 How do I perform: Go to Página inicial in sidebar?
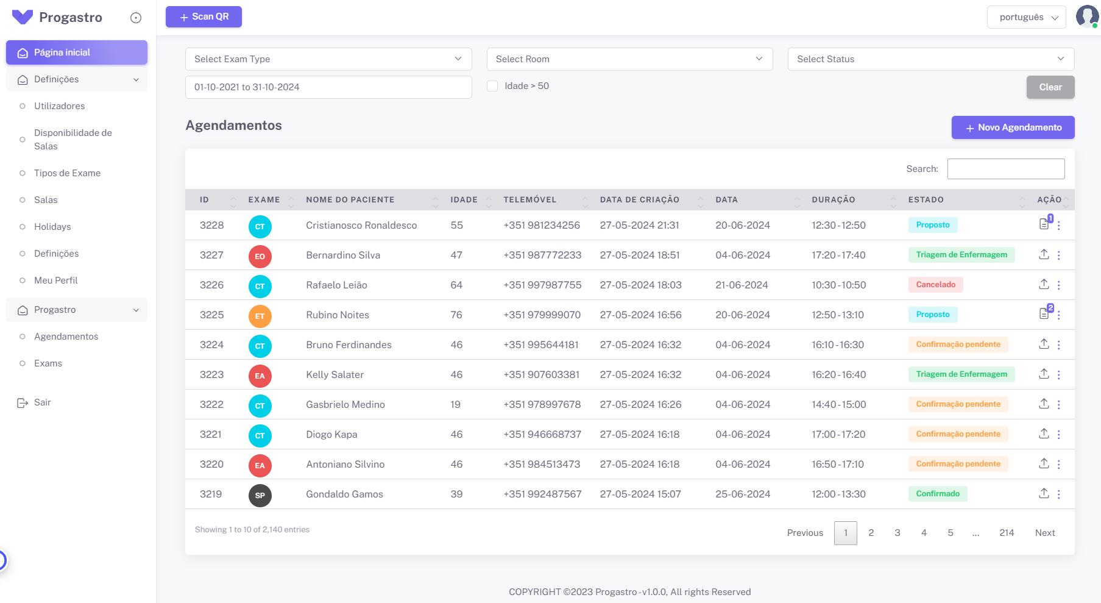pyautogui.click(x=77, y=52)
